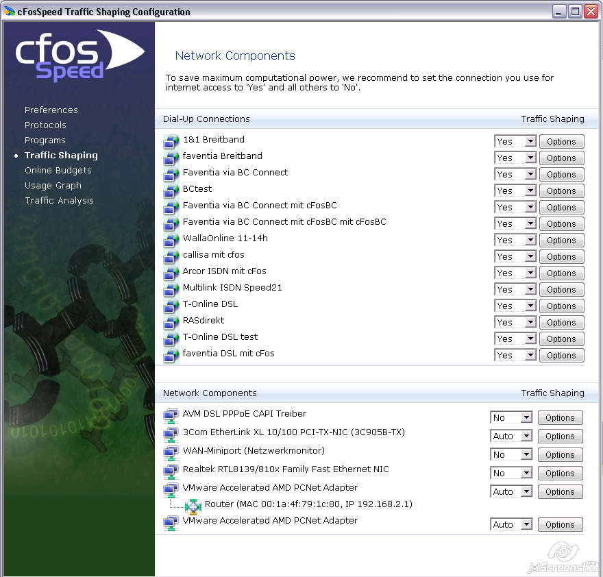The width and height of the screenshot is (603, 577).
Task: Click Options for first VMware Accelerated adapter
Action: tap(560, 491)
